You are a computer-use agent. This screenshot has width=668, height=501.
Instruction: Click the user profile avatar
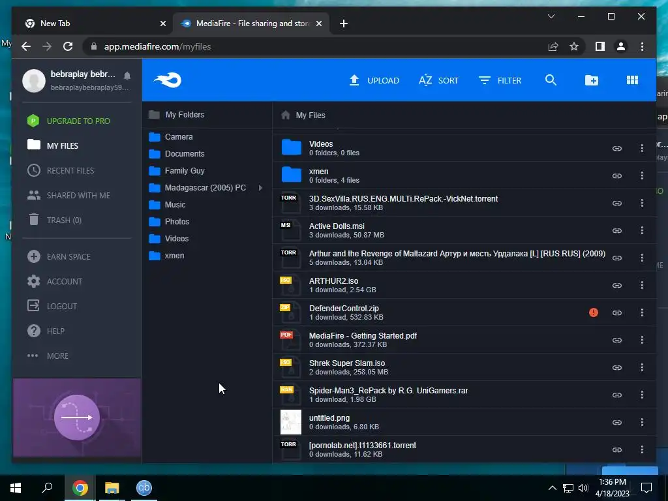[x=34, y=80]
